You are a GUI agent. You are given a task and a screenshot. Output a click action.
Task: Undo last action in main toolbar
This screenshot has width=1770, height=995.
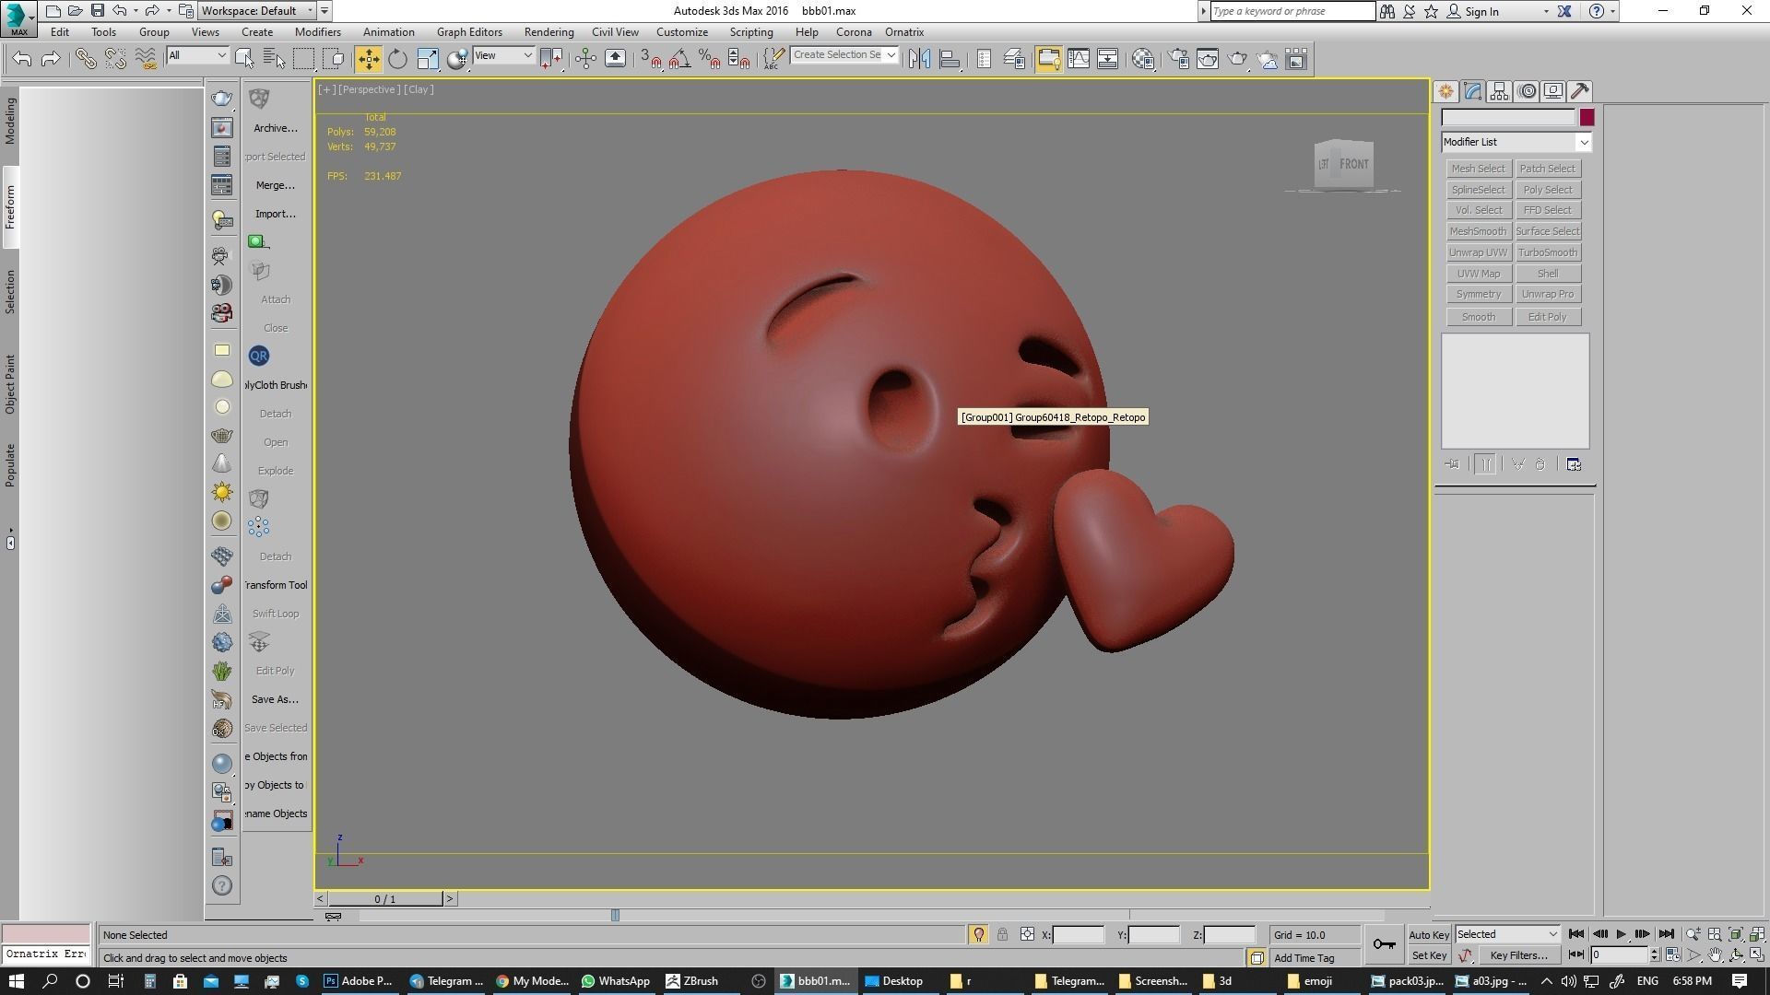pos(22,59)
